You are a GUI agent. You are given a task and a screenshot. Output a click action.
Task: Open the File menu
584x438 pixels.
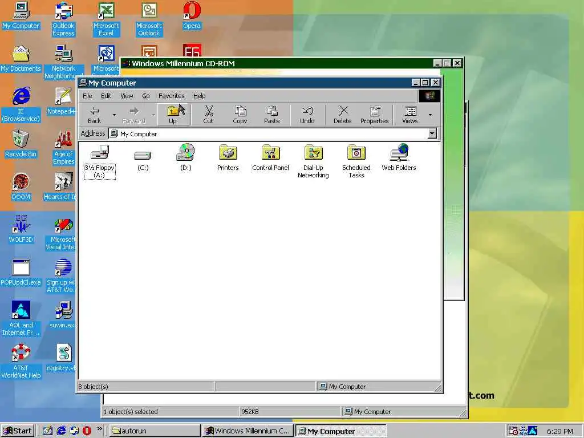pos(87,96)
